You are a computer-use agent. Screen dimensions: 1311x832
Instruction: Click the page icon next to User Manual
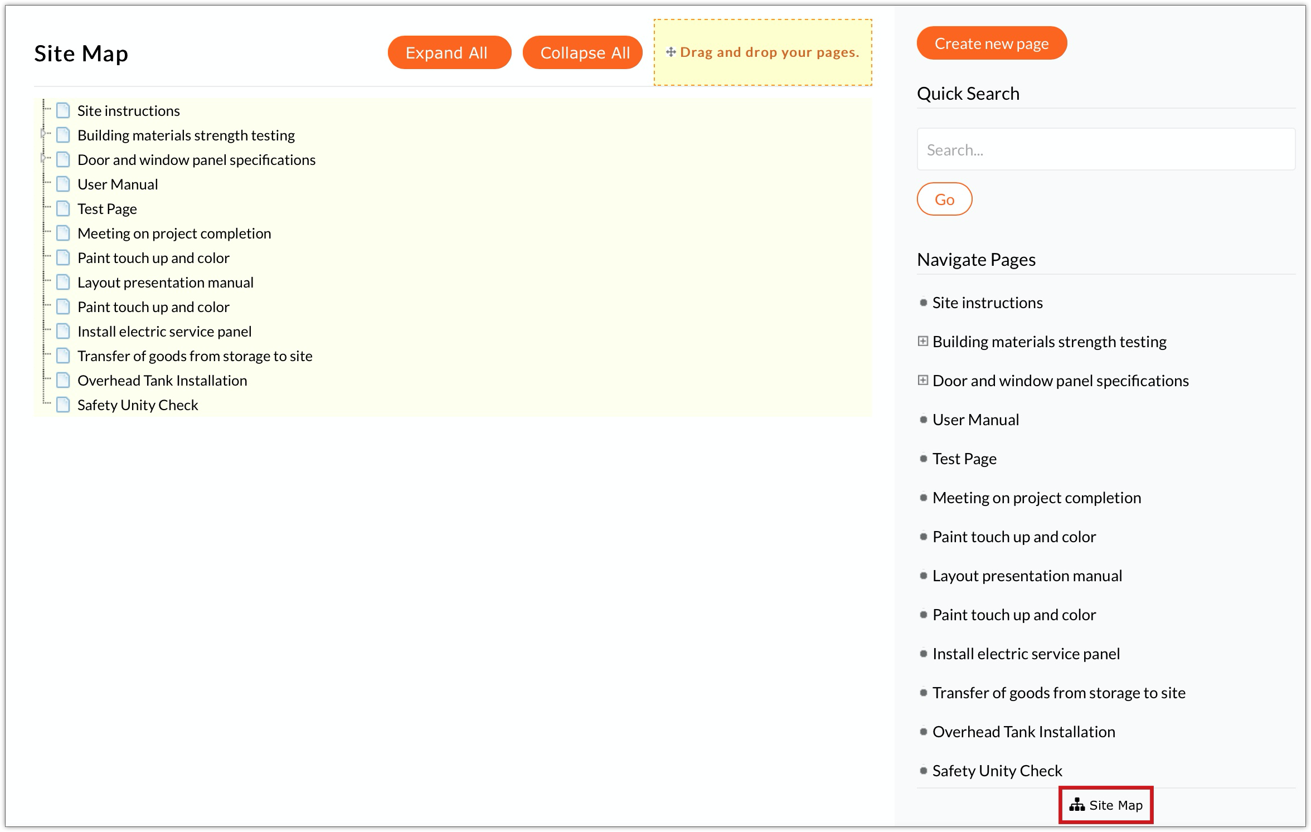(63, 184)
